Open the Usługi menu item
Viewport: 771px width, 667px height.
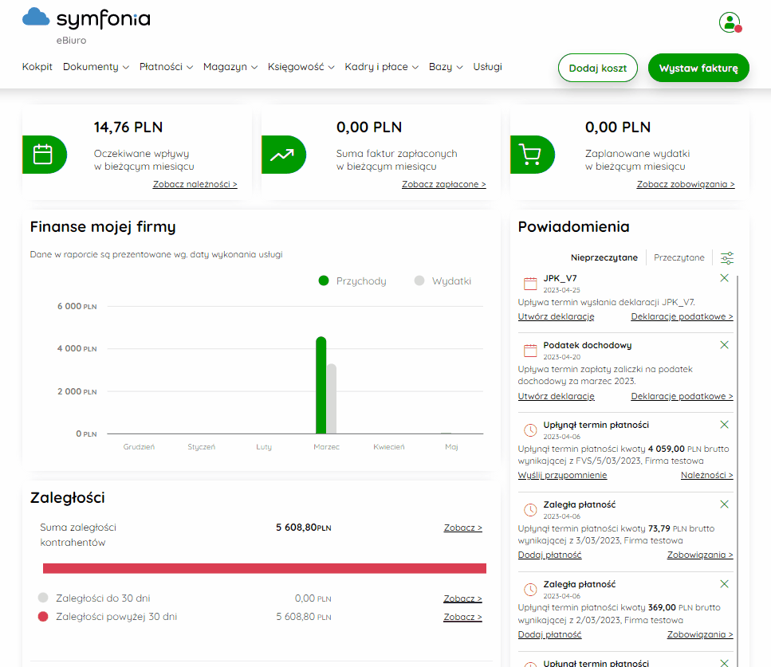pos(487,67)
